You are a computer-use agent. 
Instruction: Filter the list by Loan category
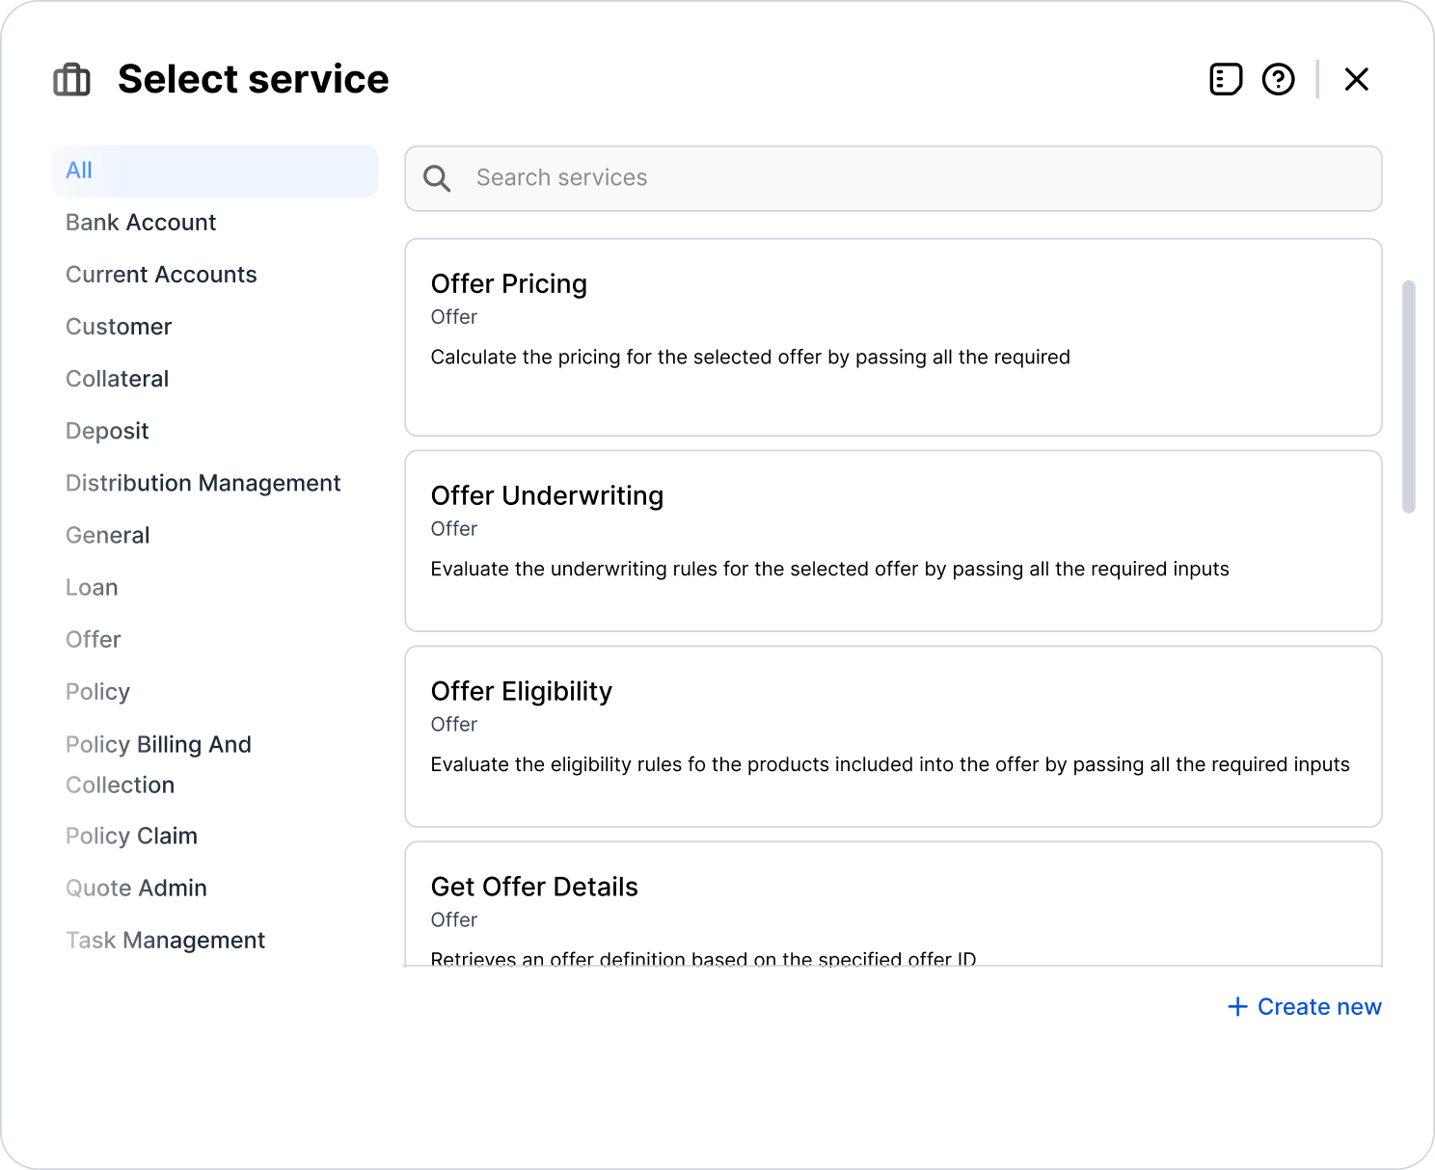92,587
